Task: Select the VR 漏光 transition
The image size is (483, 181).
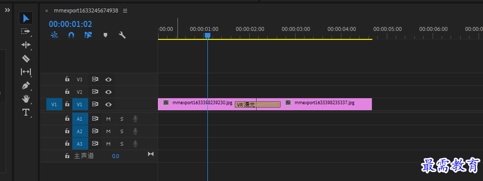Action: [x=258, y=105]
